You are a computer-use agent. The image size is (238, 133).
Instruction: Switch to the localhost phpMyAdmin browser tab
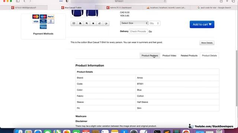(x=167, y=7)
